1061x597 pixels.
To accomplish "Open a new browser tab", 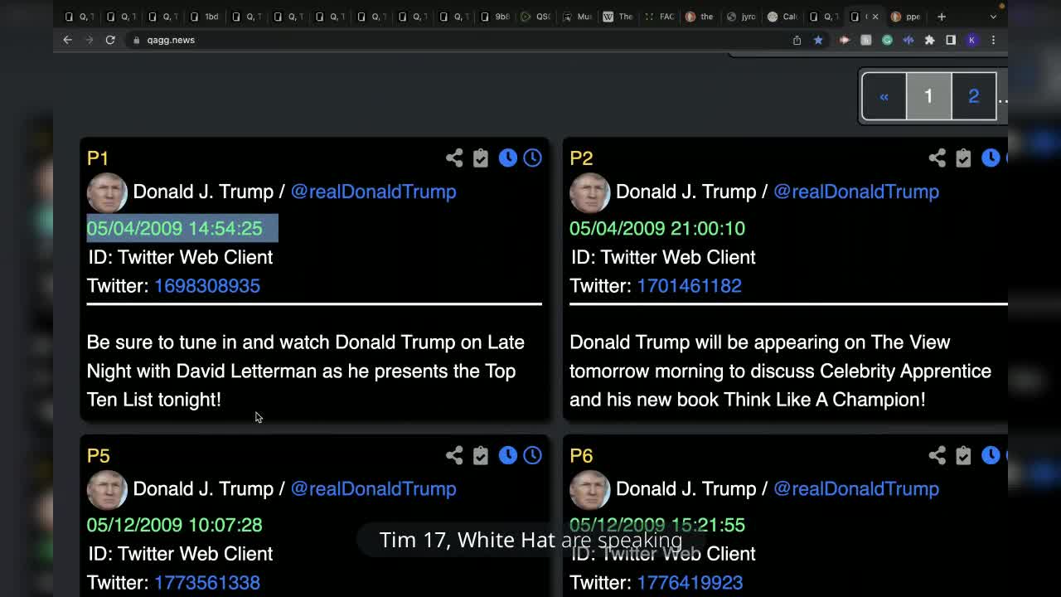I will coord(942,17).
